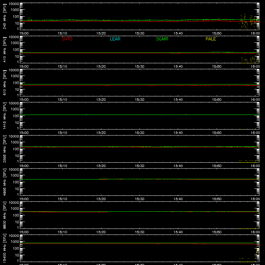265x265 pixels.
Task: Click 15:20 label under the 410 MHz panel
Action: click(x=101, y=67)
